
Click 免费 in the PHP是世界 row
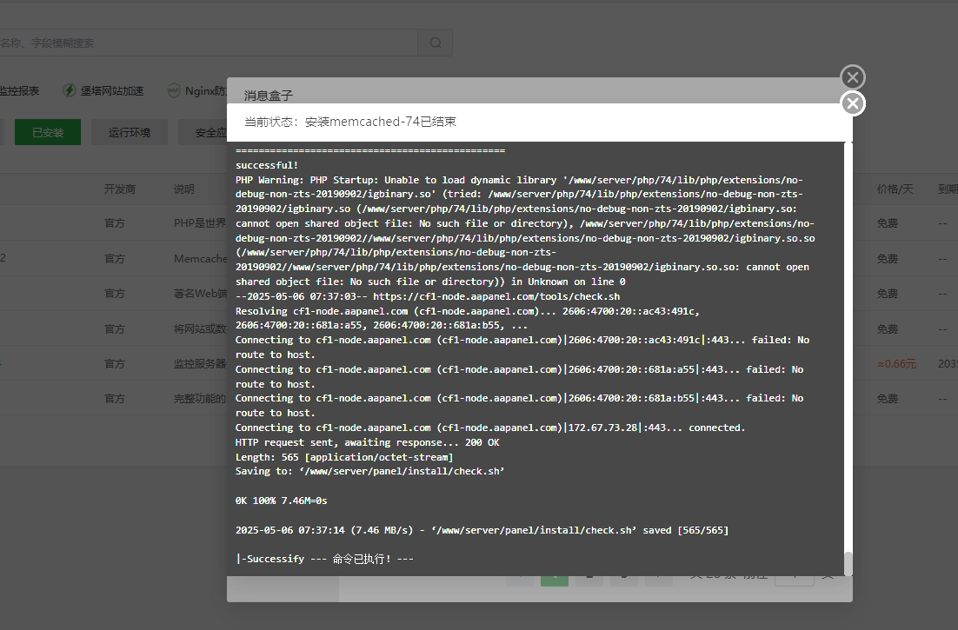(888, 223)
